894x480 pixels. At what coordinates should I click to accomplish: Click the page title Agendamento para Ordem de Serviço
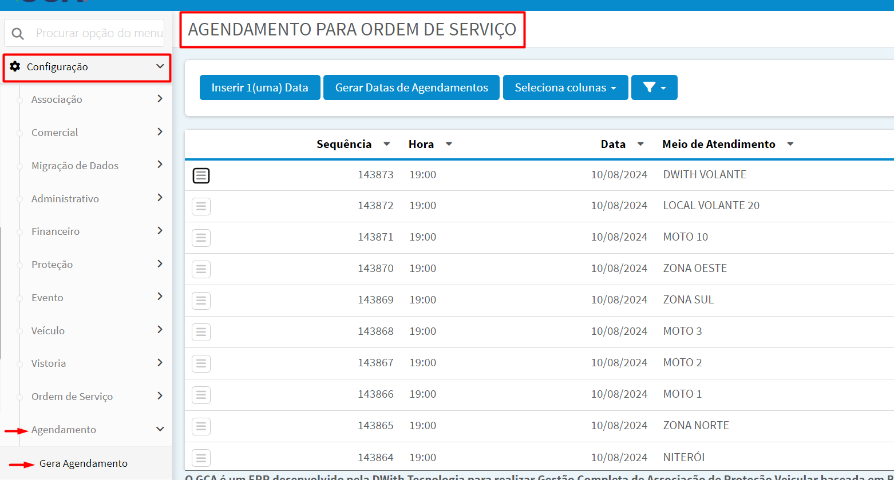click(352, 29)
